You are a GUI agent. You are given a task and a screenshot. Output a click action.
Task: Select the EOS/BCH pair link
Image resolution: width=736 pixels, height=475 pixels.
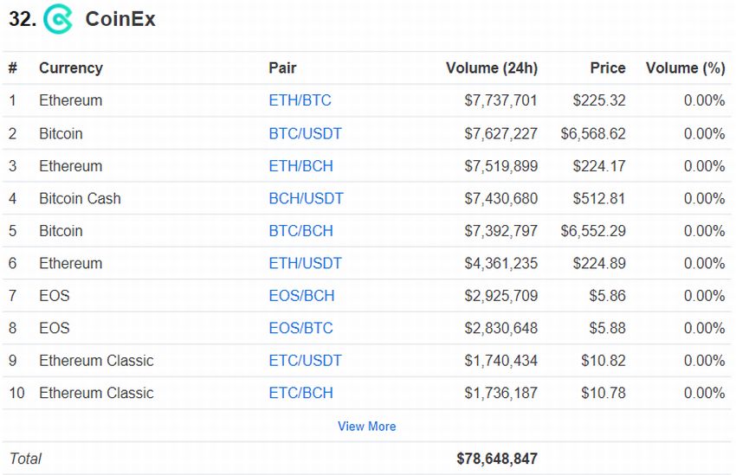point(302,295)
